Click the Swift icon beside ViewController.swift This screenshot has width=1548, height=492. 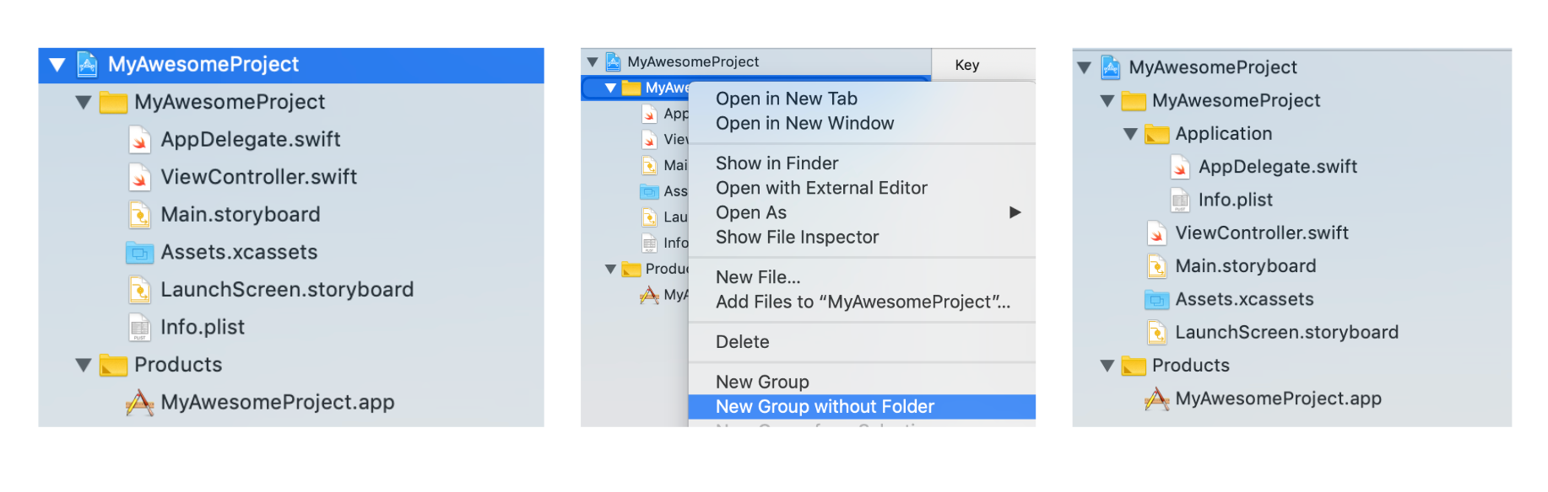pyautogui.click(x=140, y=177)
